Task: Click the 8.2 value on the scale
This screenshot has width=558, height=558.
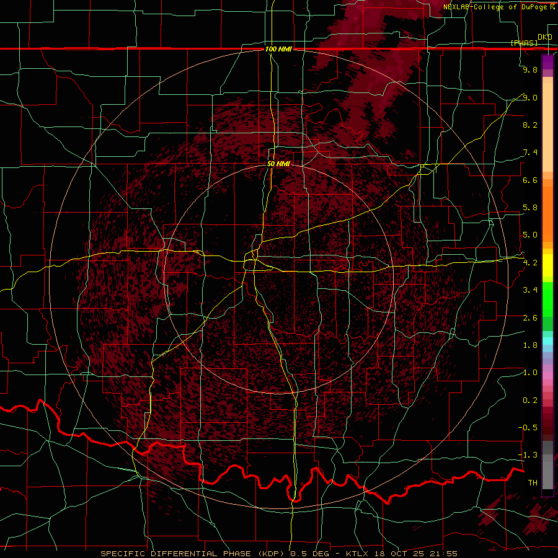Action: coord(530,125)
